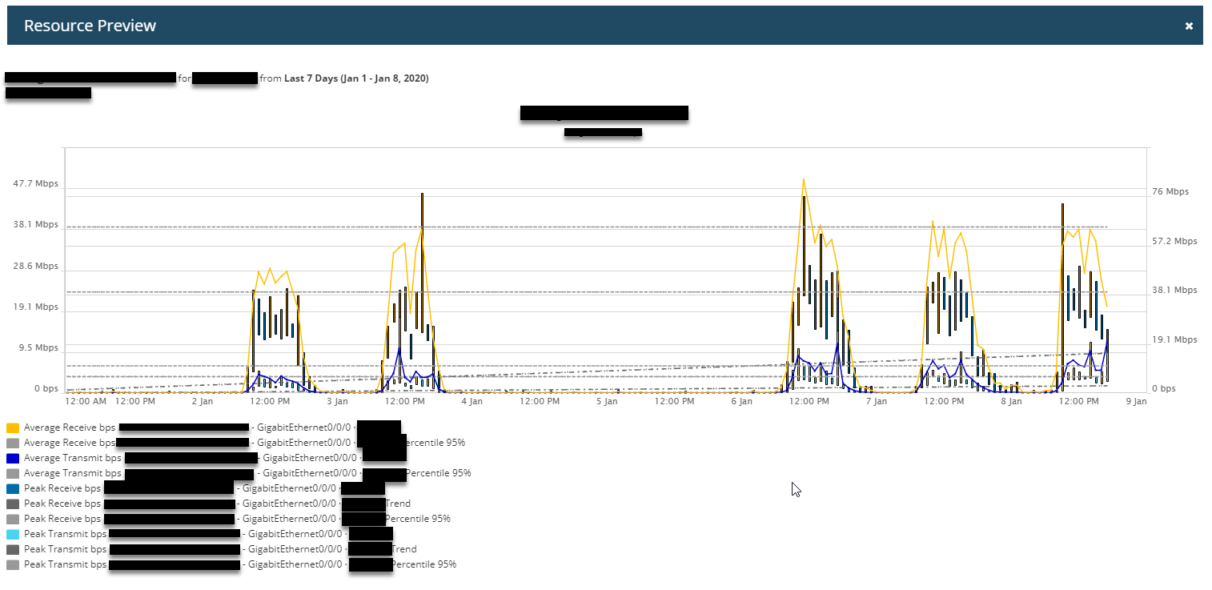Screen dimensions: 1212x590
Task: Click the '8 Jan' date label
Action: tap(1012, 401)
